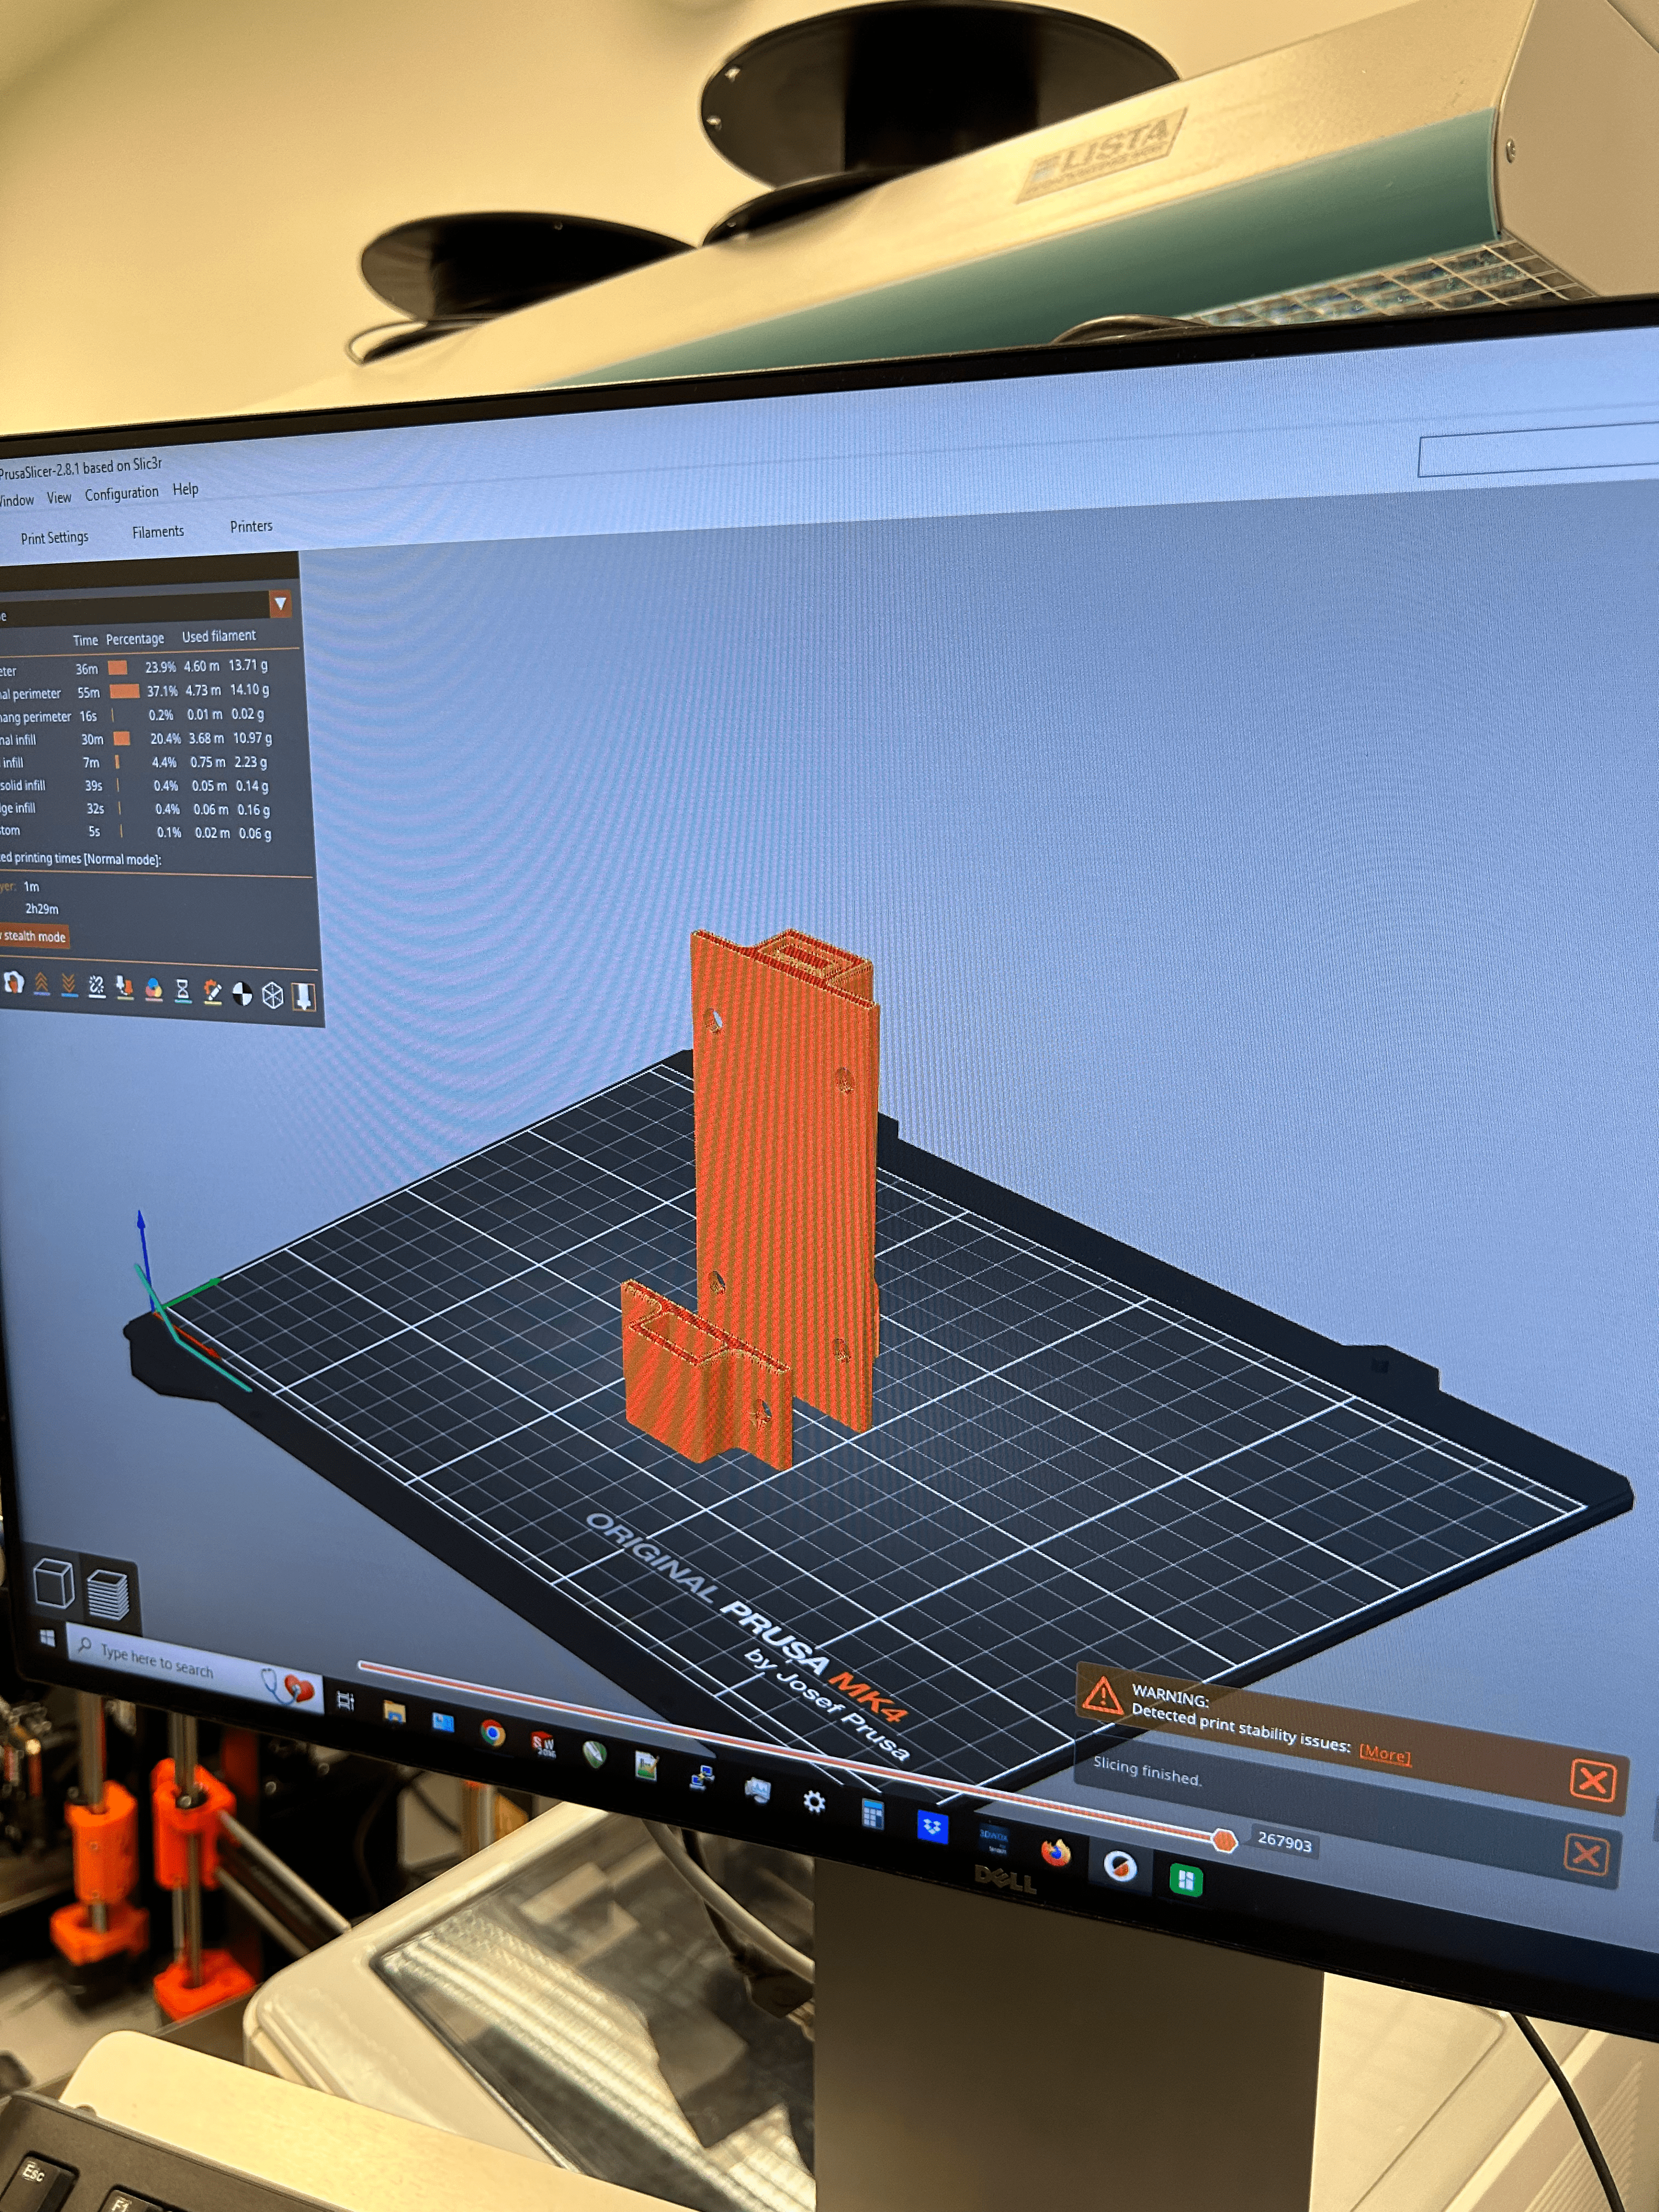The image size is (1659, 2212).
Task: Open Task View on the taskbar
Action: click(346, 1701)
